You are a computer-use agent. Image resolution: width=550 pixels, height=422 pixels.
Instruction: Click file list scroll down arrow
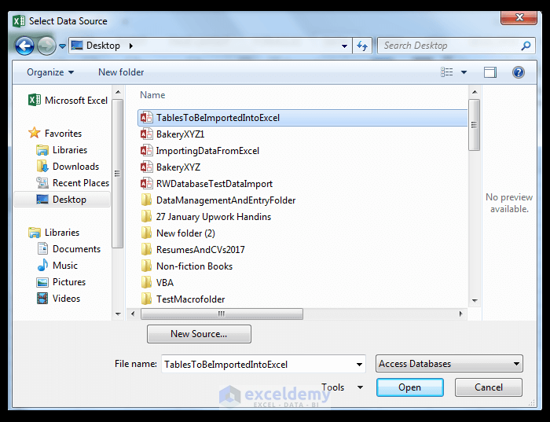(475, 301)
